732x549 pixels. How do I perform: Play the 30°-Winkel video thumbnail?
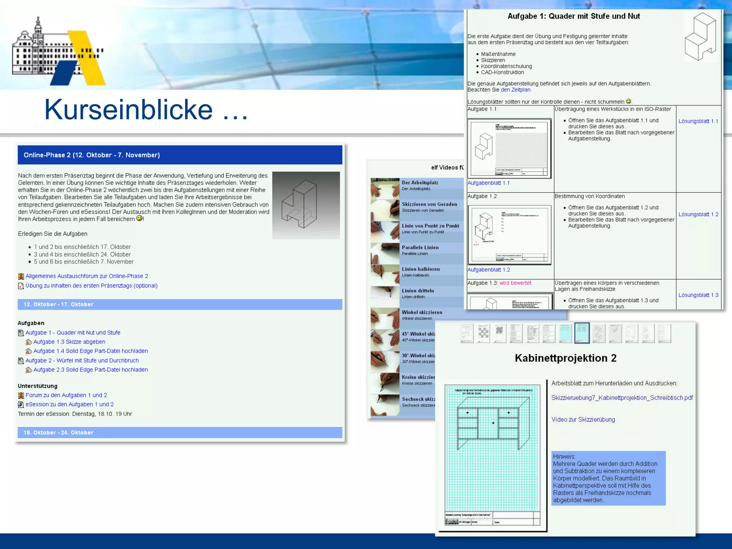(385, 362)
